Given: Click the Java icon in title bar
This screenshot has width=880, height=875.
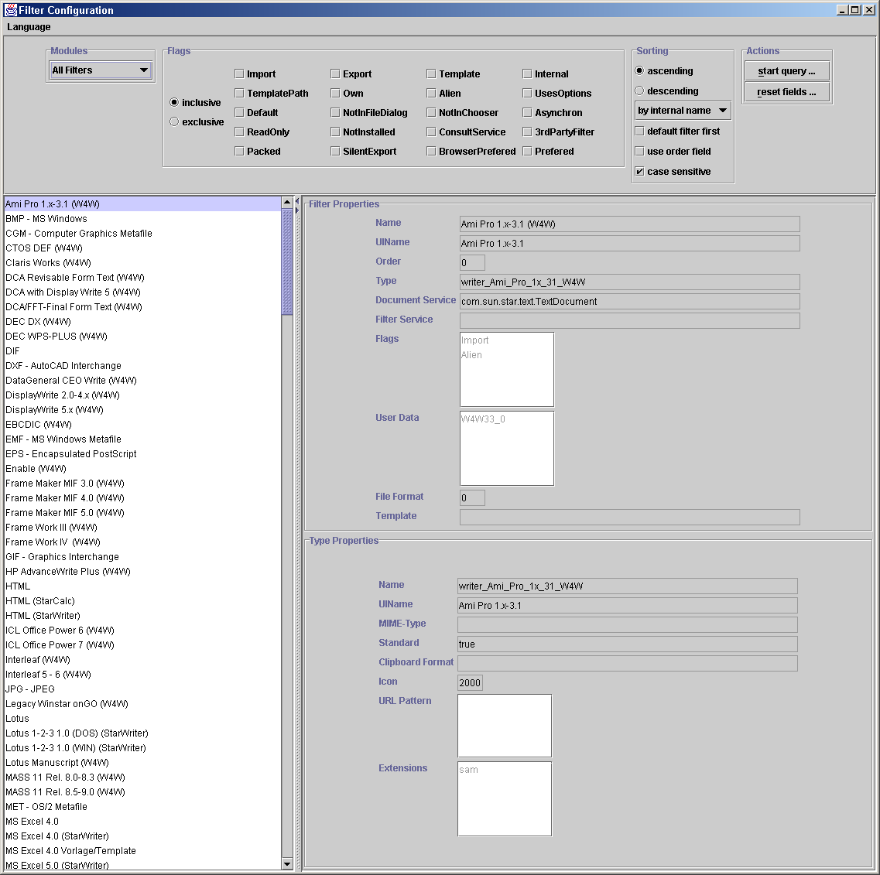Looking at the screenshot, I should [x=11, y=10].
